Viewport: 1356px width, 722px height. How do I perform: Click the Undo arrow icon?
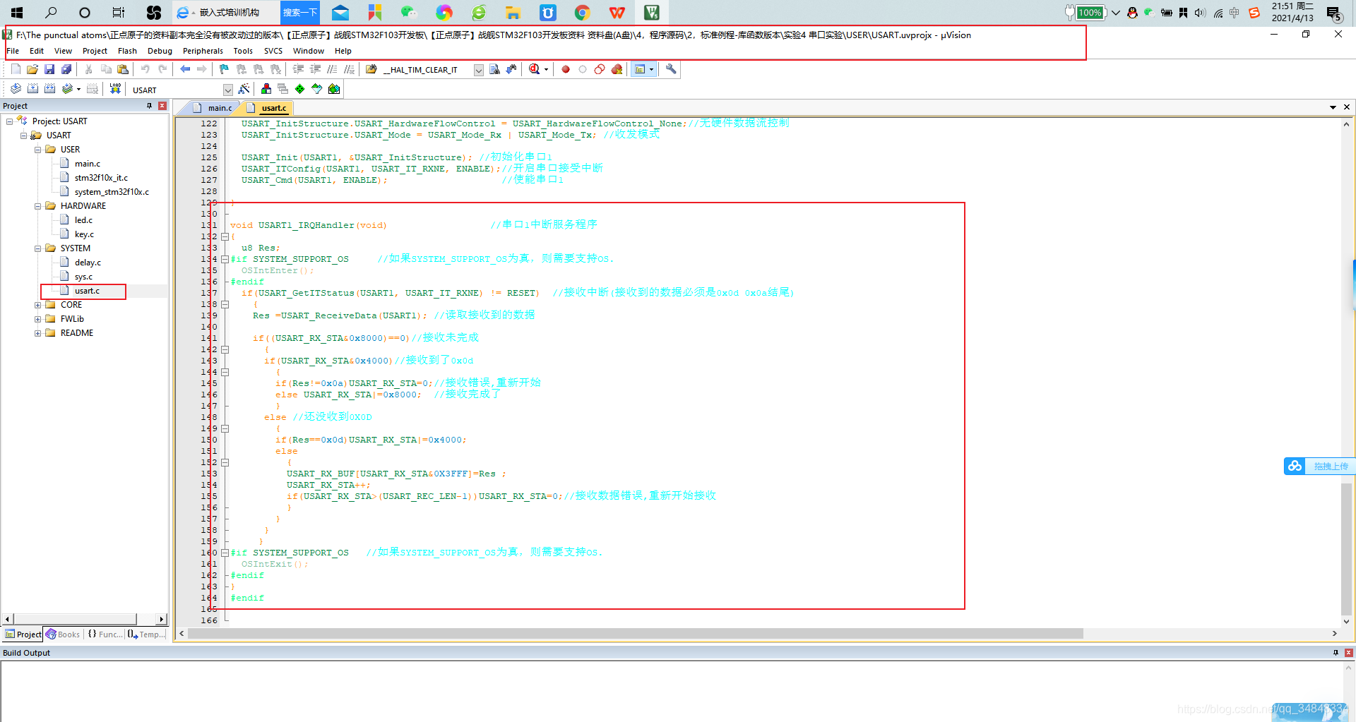click(x=145, y=69)
